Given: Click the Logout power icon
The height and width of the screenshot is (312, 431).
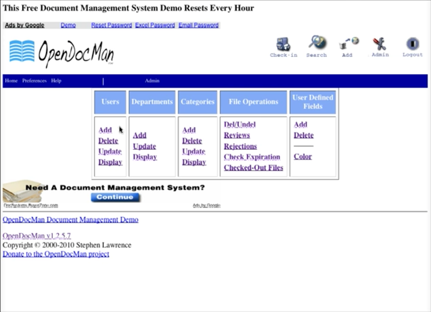Looking at the screenshot, I should [412, 47].
